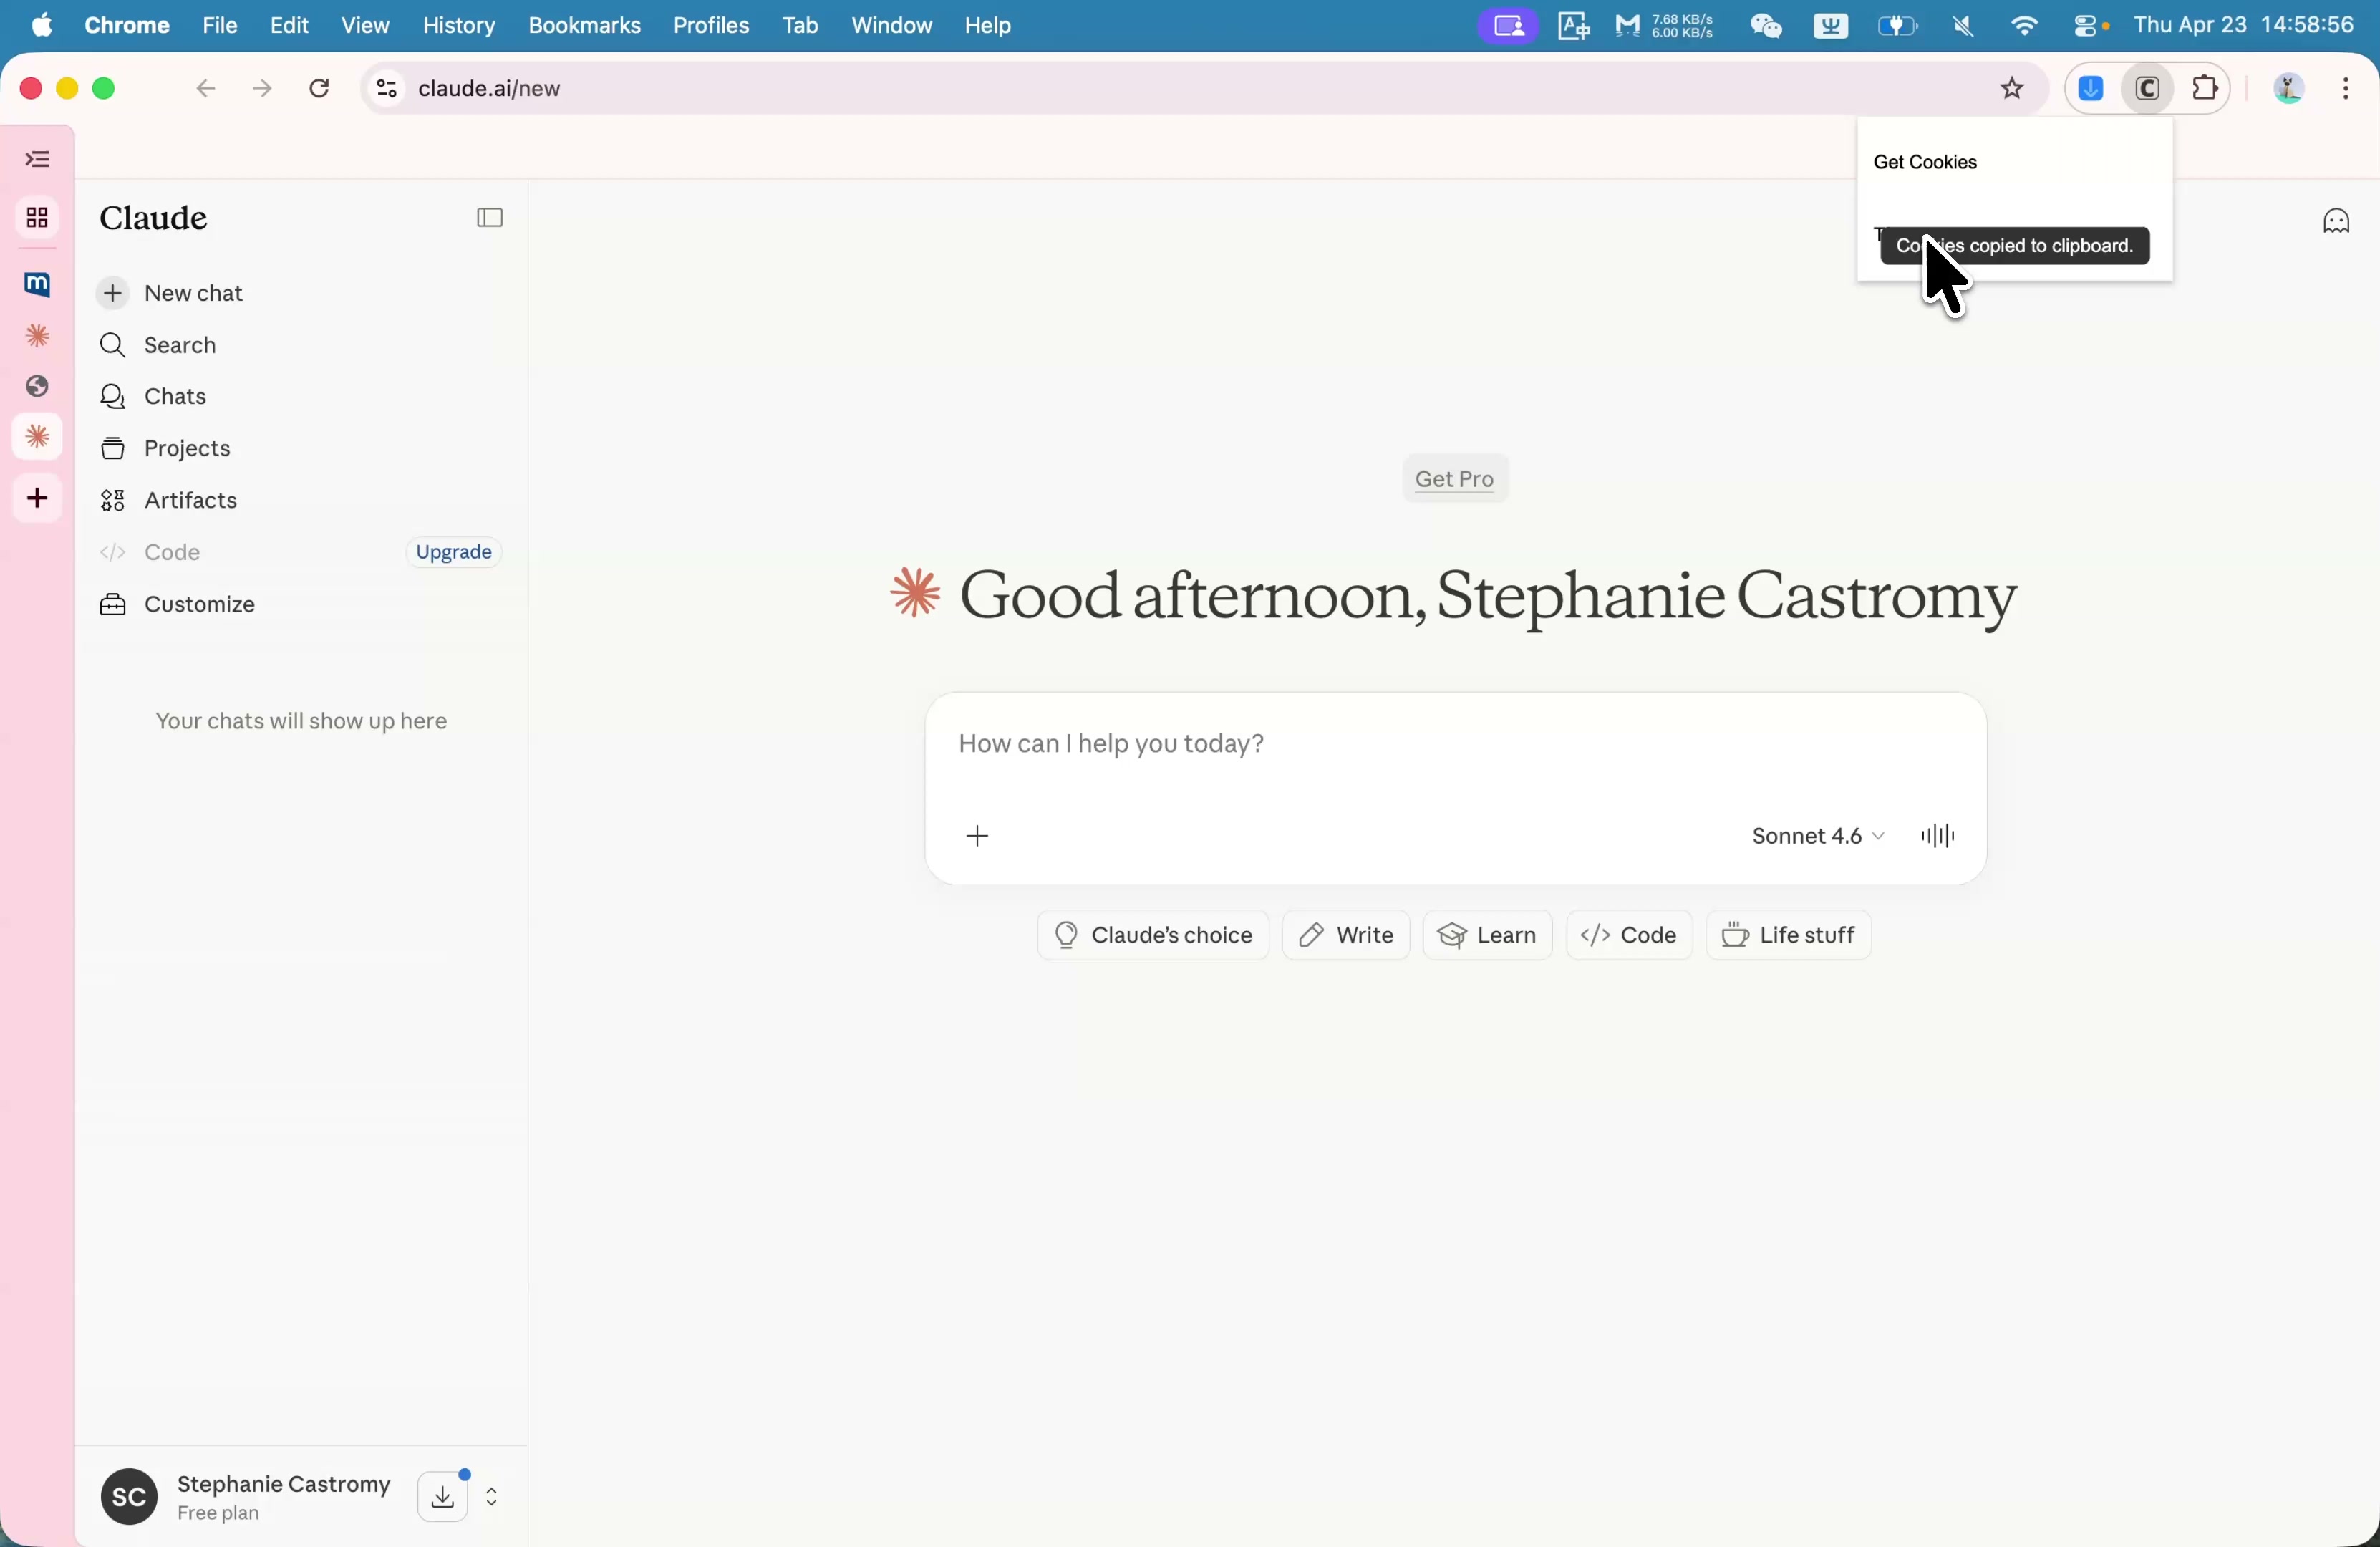This screenshot has height=1547, width=2380.
Task: Open the Sonnet 4.6 model dropdown
Action: 1817,837
